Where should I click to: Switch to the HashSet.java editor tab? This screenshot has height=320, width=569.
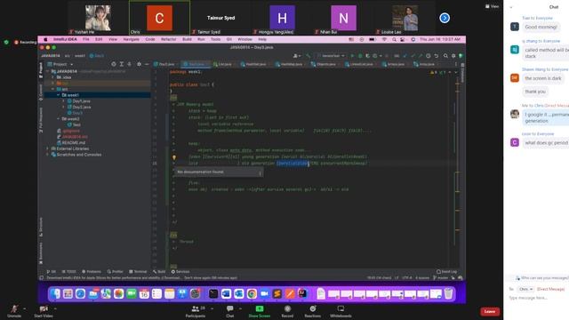[x=256, y=64]
